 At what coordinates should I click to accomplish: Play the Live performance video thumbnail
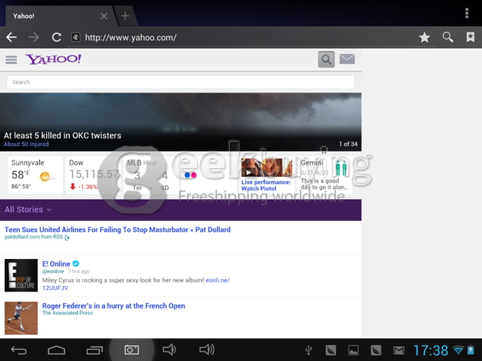(x=267, y=168)
